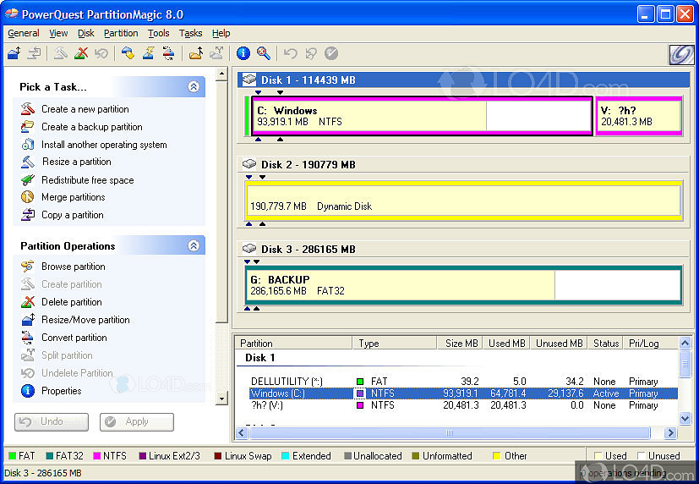Click the icon beside Create a new partition
The width and height of the screenshot is (699, 484).
pyautogui.click(x=28, y=109)
